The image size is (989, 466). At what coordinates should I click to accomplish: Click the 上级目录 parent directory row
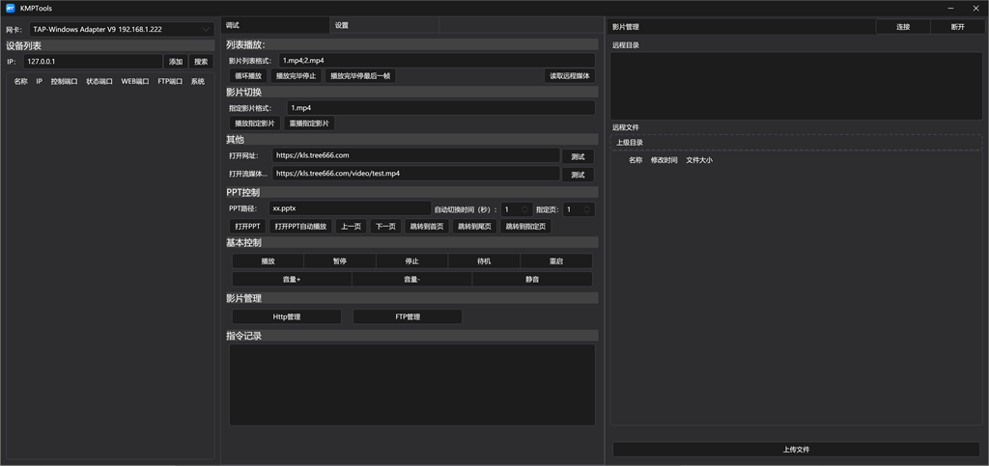pos(796,143)
